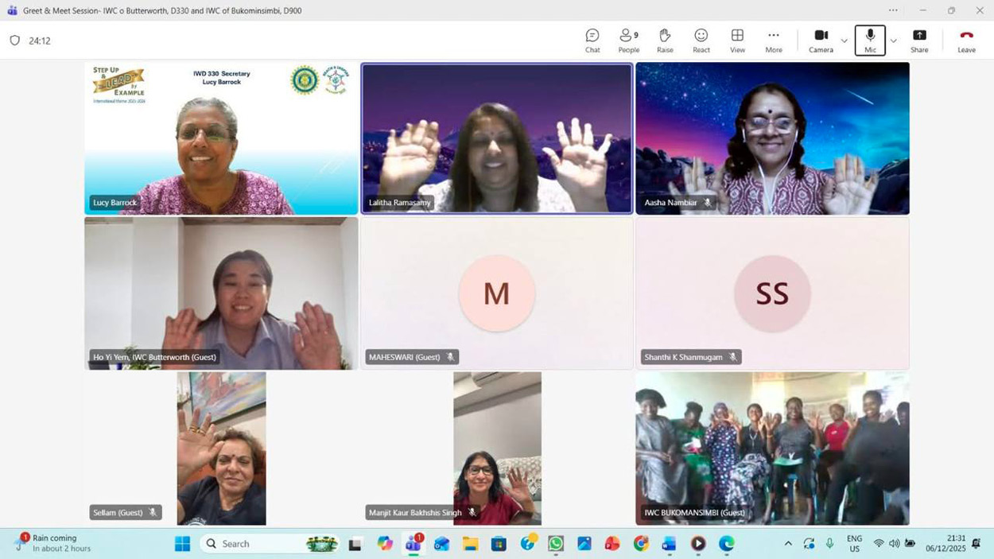Open the title bar three-dots menu
The height and width of the screenshot is (559, 994).
(x=893, y=10)
